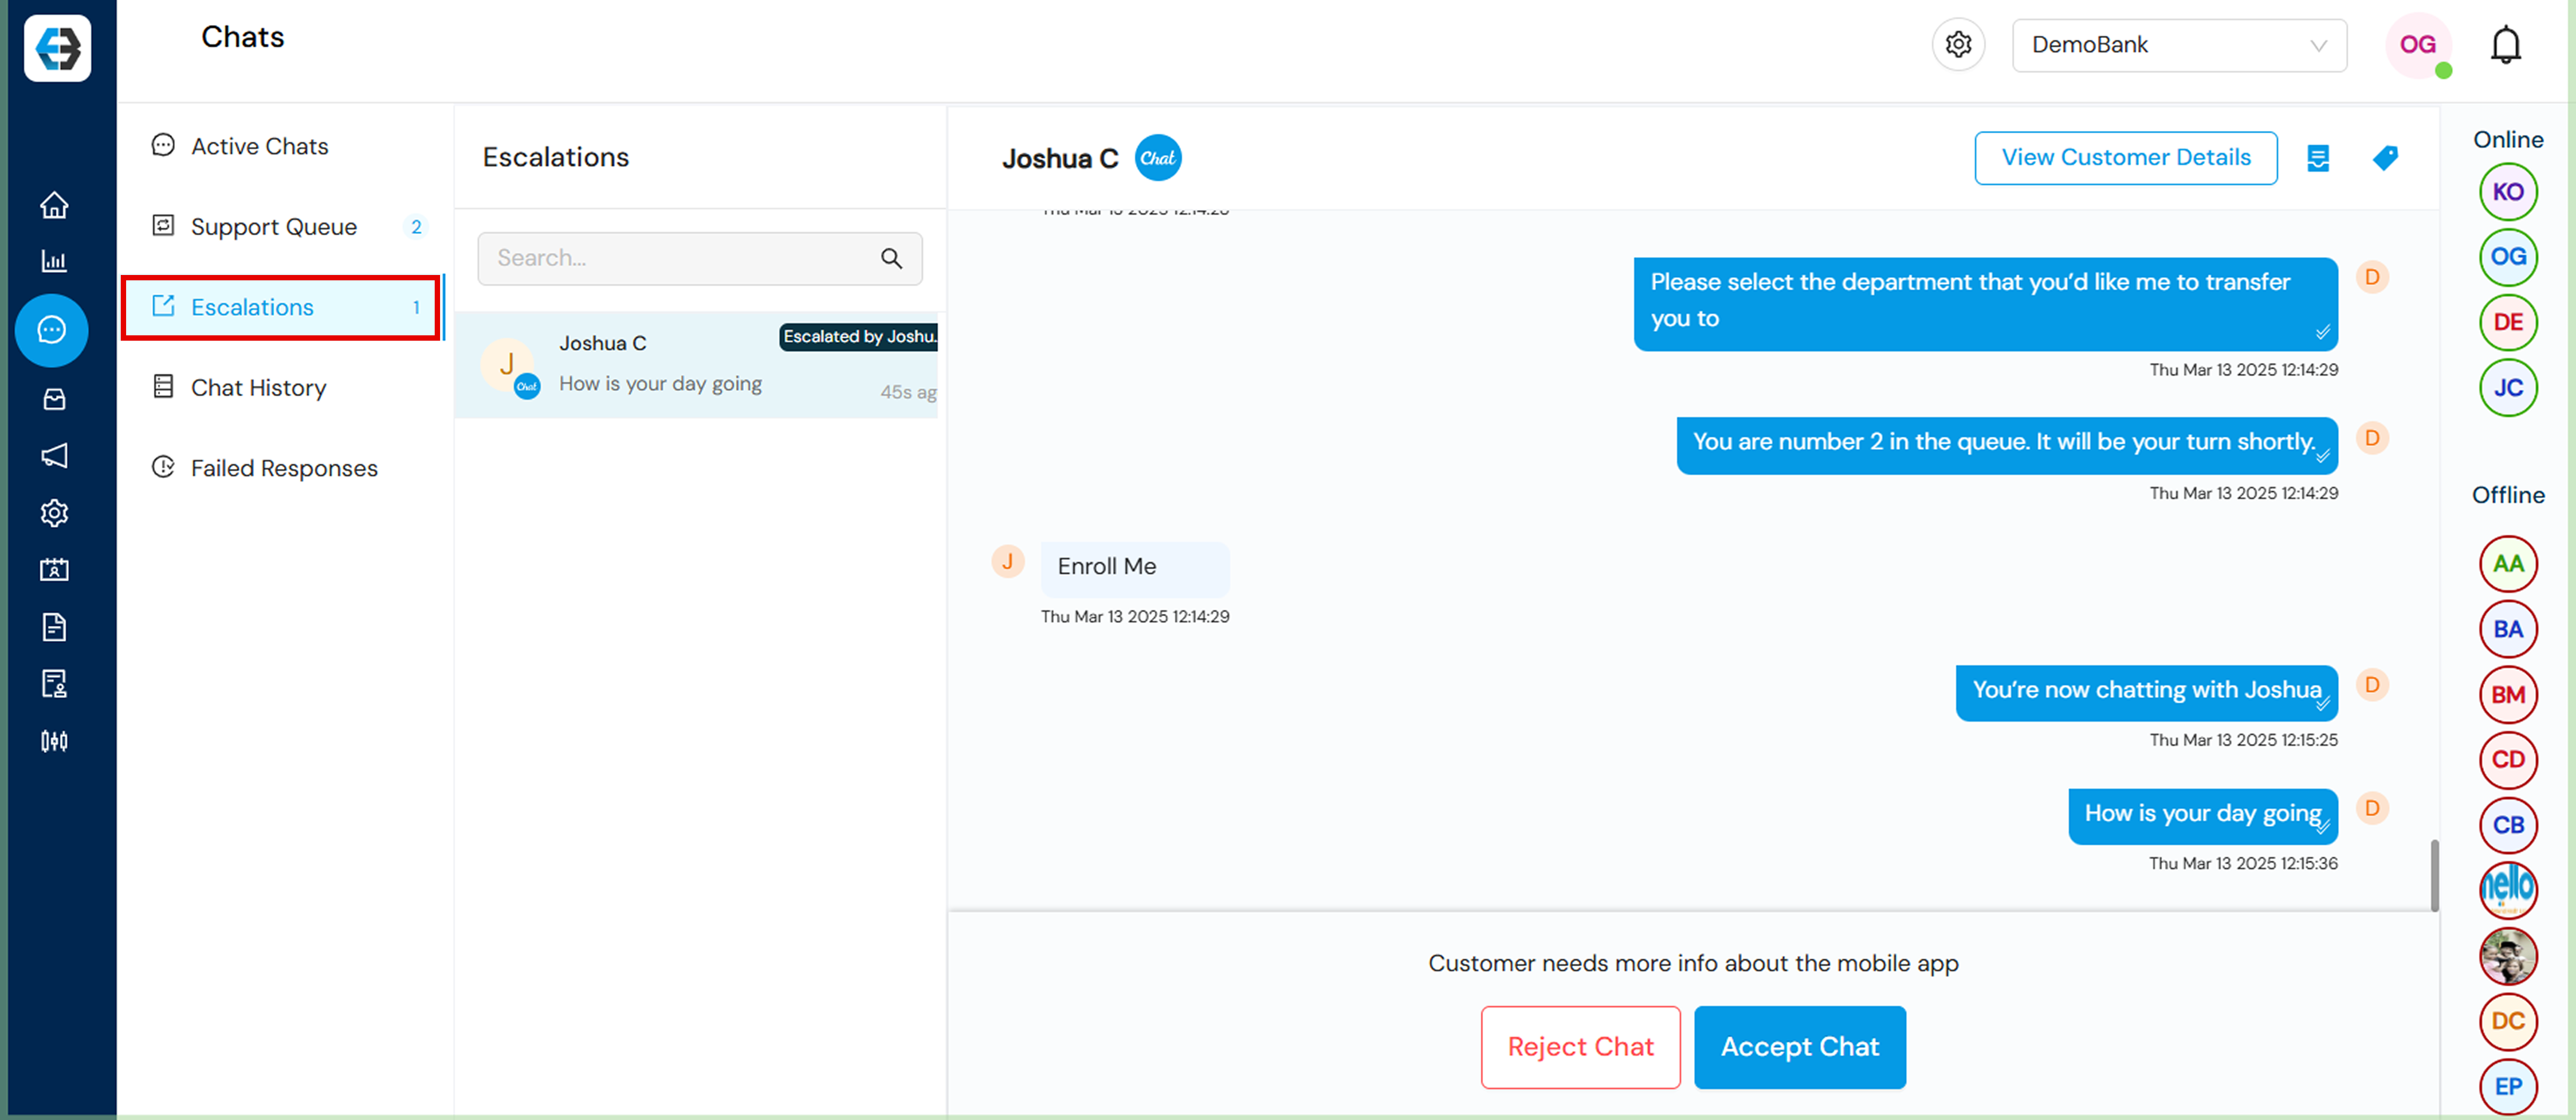Click the tag label icon in chat header
Viewport: 2576px width, 1120px height.
point(2385,158)
